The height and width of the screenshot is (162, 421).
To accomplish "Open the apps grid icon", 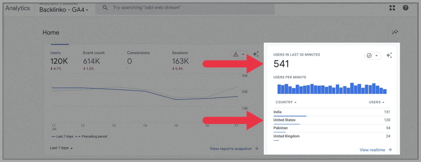I will (392, 8).
